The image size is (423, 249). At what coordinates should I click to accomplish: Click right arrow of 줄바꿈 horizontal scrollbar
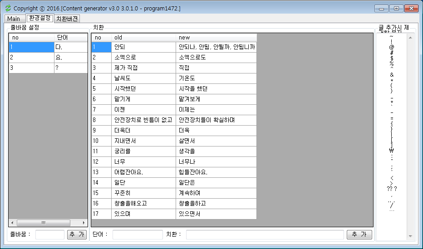[x=84, y=223]
